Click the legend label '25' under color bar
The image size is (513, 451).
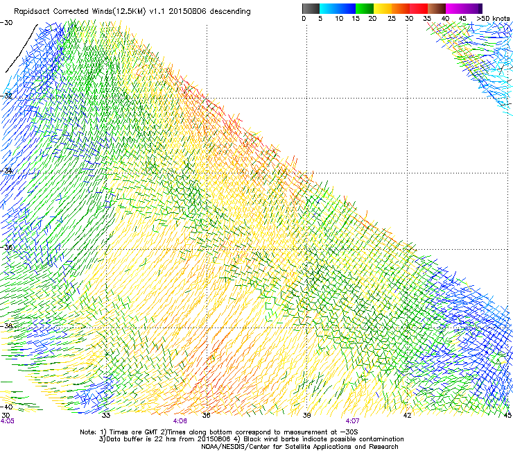pyautogui.click(x=392, y=19)
